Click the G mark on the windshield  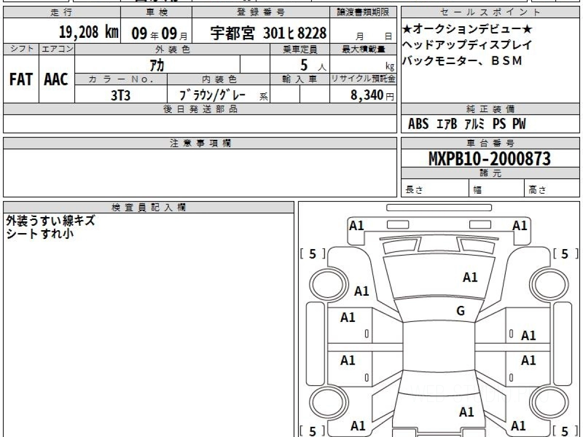coord(461,311)
